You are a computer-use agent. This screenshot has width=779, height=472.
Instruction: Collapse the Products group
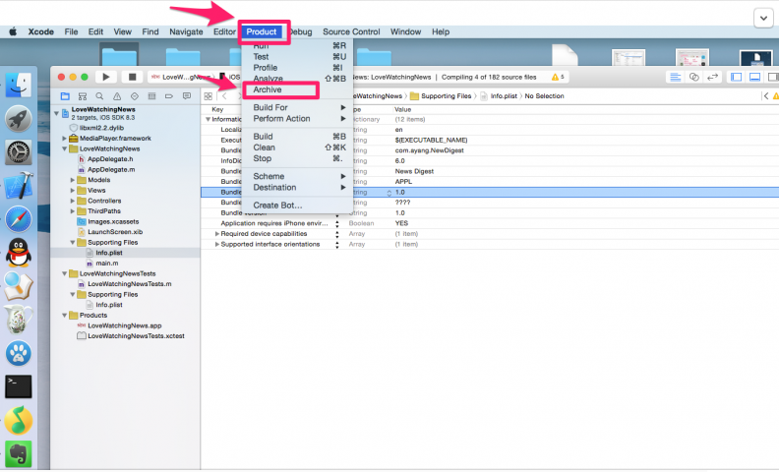(x=65, y=315)
